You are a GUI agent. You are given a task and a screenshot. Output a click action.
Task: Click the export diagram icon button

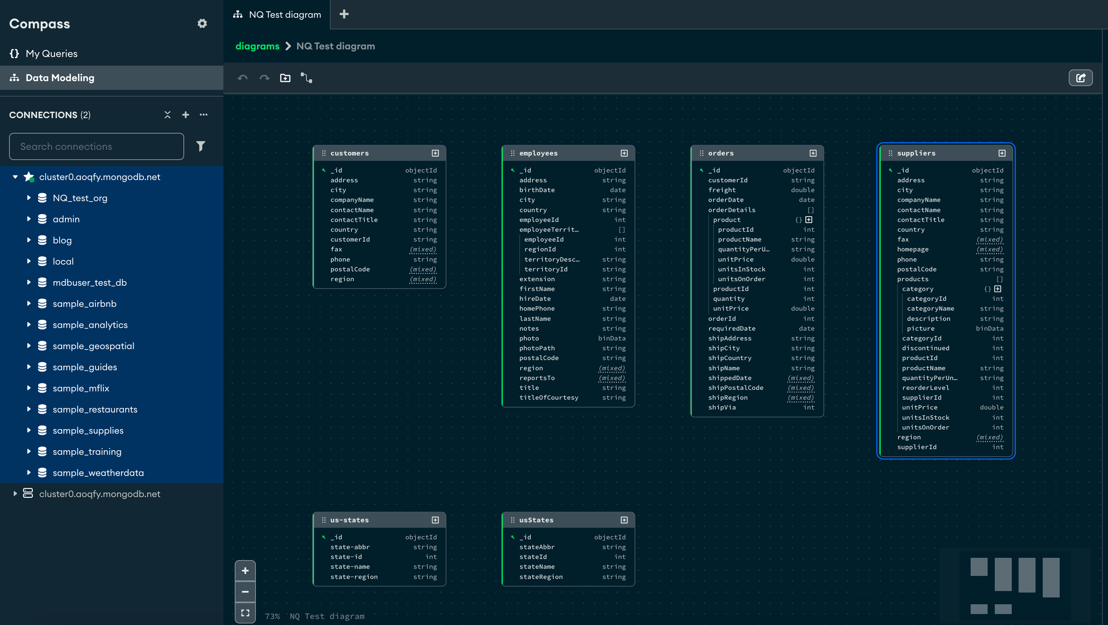point(1080,78)
